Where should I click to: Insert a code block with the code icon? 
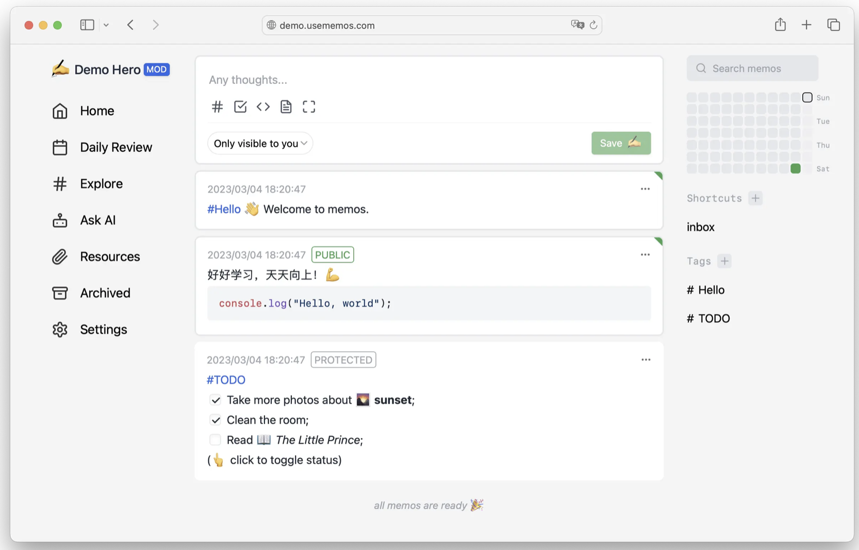coord(263,107)
